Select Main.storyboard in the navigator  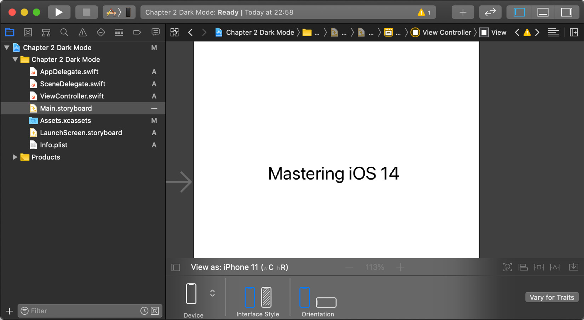83,108
